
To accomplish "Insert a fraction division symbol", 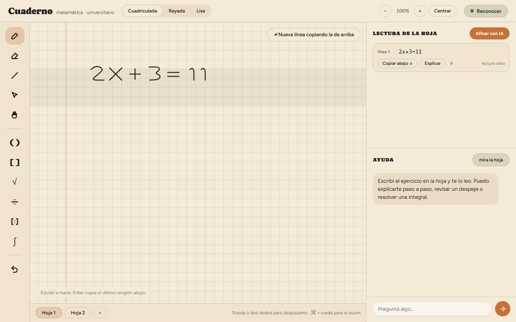I will 15,202.
